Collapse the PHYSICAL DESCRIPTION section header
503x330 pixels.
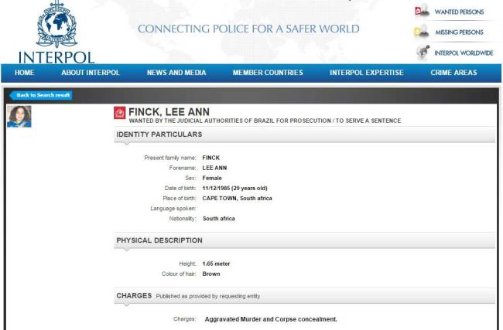point(304,240)
